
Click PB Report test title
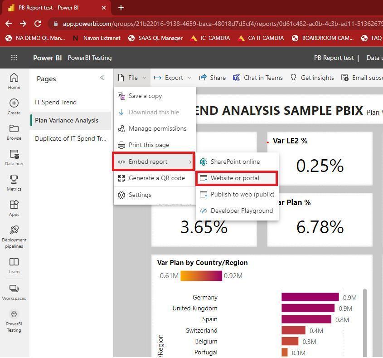pos(334,58)
